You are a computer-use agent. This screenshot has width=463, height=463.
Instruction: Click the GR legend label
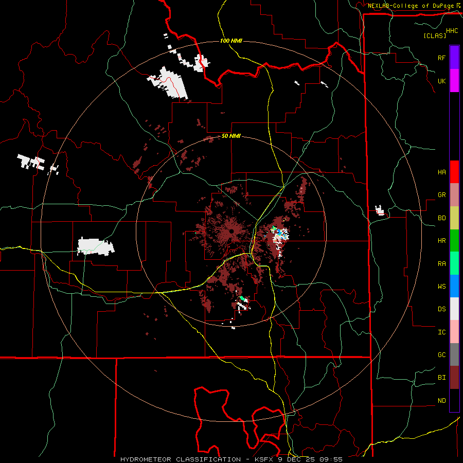[441, 195]
